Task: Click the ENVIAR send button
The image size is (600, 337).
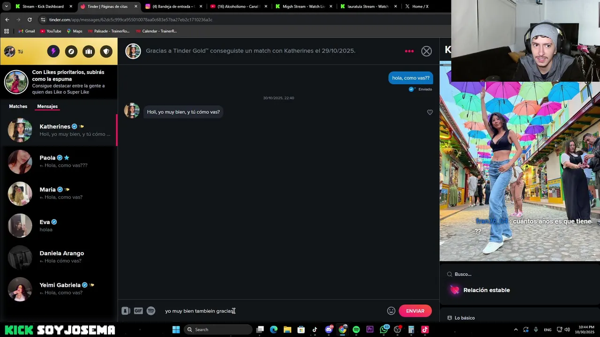Action: click(x=415, y=311)
